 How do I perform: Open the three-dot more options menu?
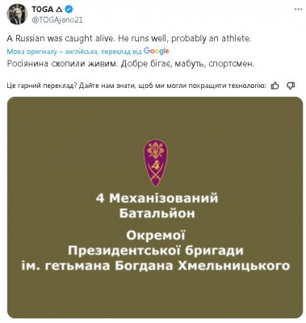[x=299, y=10]
